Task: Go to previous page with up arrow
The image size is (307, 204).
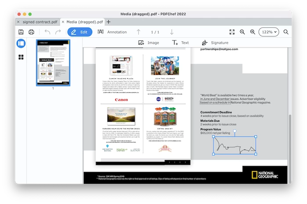Action: pyautogui.click(x=139, y=32)
